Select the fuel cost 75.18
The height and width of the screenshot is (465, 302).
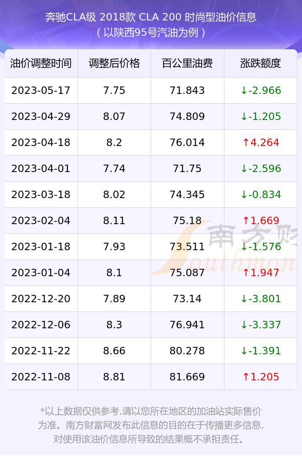click(x=187, y=220)
